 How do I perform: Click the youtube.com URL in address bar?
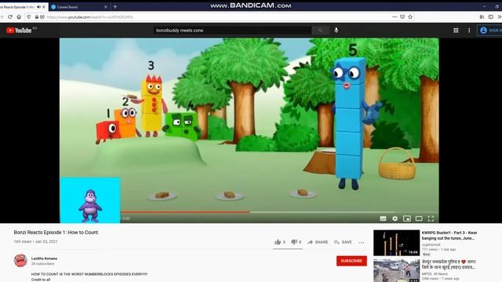(x=89, y=17)
